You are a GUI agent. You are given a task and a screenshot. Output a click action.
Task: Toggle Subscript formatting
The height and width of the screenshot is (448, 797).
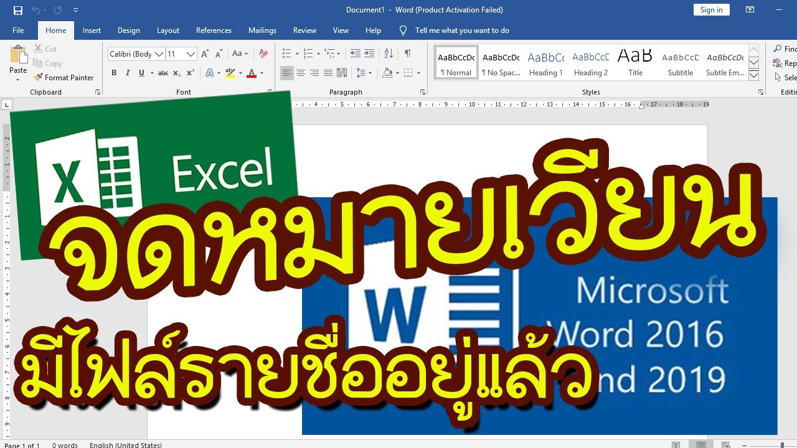click(x=177, y=73)
